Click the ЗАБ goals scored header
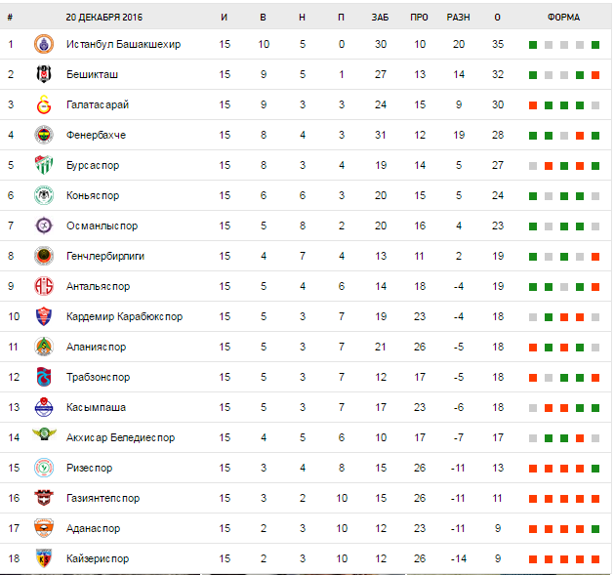 (x=380, y=18)
